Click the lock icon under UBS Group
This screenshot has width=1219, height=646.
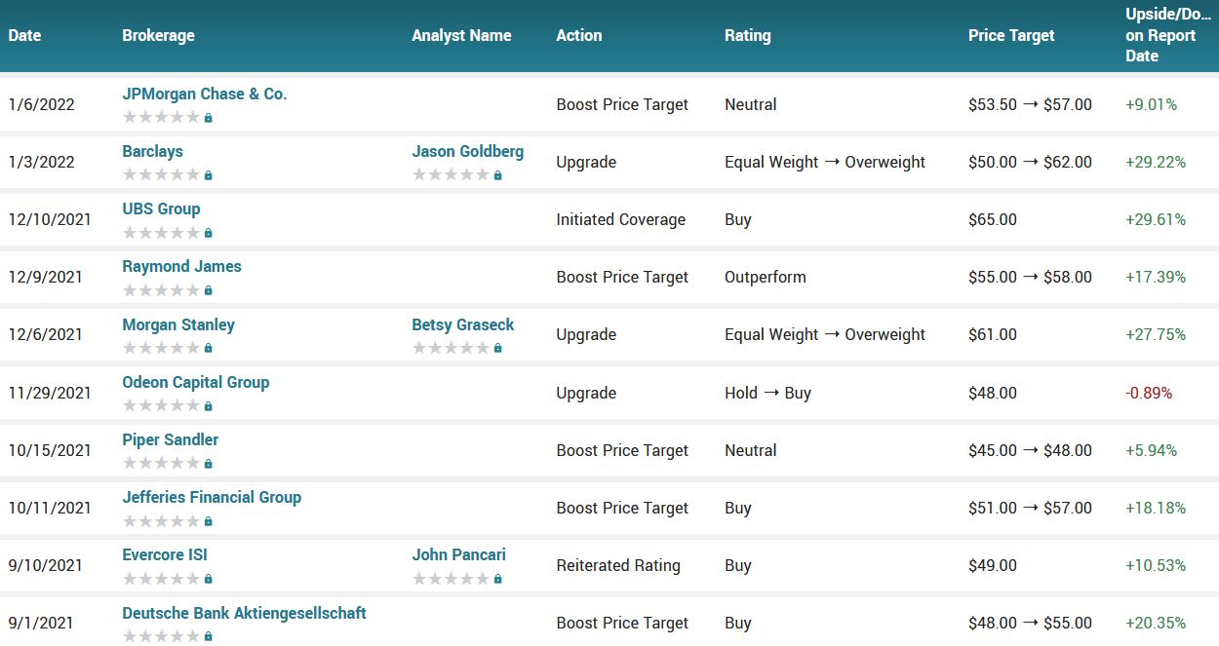[x=209, y=233]
